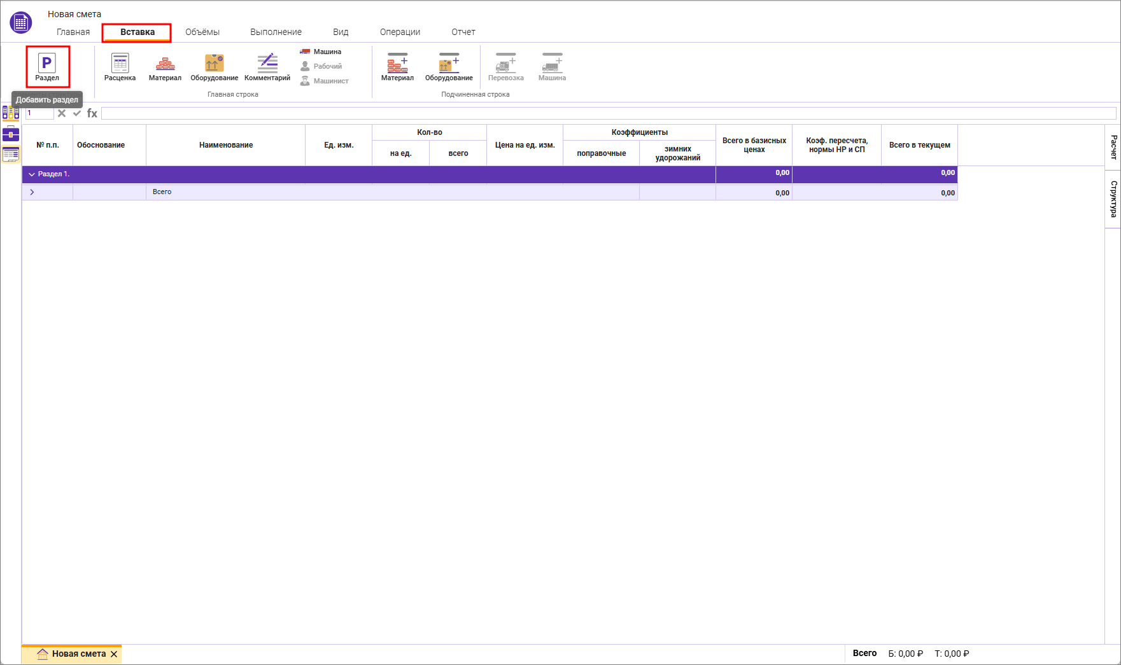Add subordinate Оборудование row
The height and width of the screenshot is (665, 1121).
pos(449,67)
